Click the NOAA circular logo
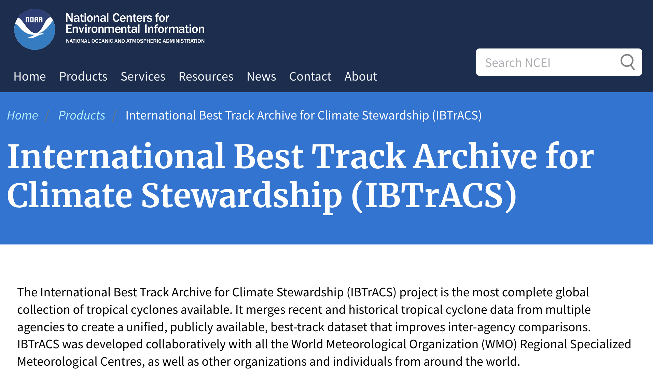This screenshot has width=653, height=379. pyautogui.click(x=34, y=29)
